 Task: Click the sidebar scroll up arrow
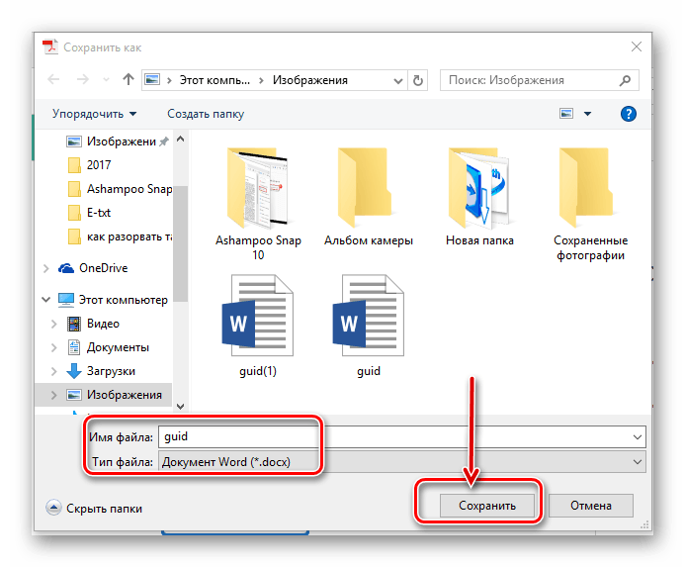[x=181, y=139]
